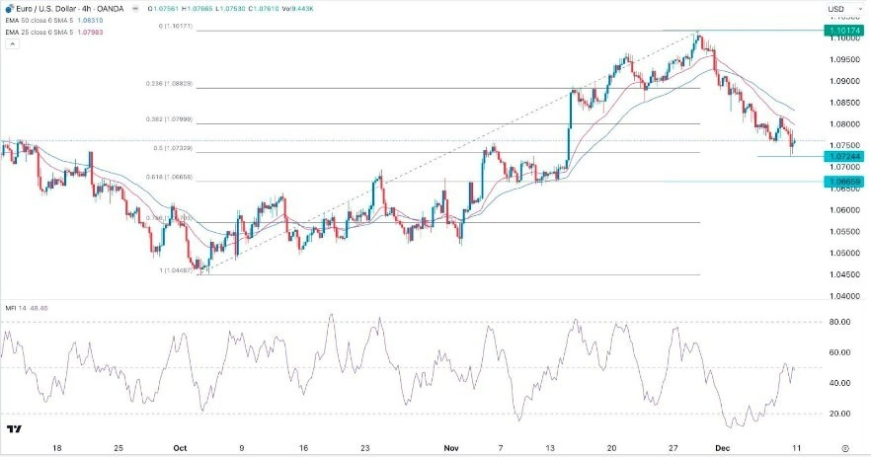Open the USD currency dropdown
This screenshot has height=457, width=871.
[843, 9]
